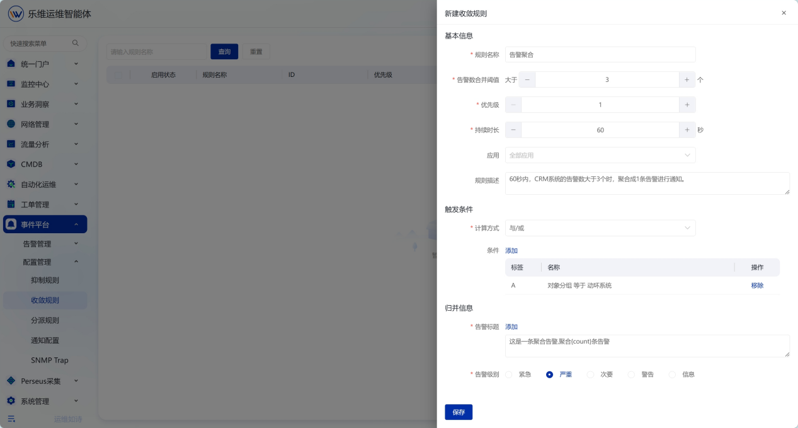Viewport: 798px width, 428px height.
Task: Click the 自动化运维 gear icon
Action: (11, 184)
